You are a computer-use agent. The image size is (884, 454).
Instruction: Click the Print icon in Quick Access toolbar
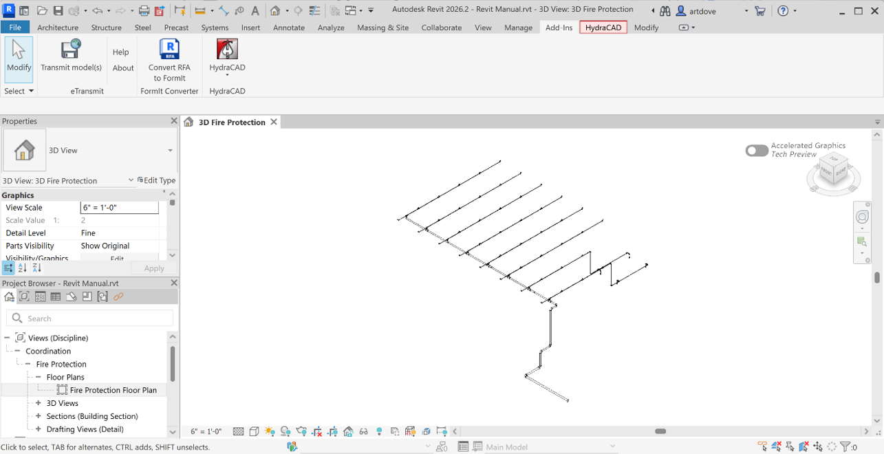point(144,10)
